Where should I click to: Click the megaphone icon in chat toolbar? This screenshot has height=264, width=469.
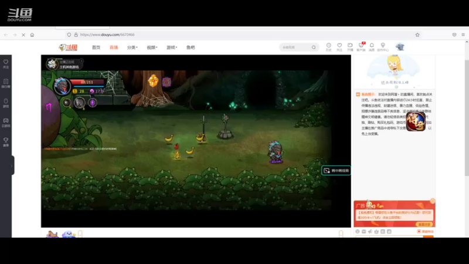click(370, 231)
